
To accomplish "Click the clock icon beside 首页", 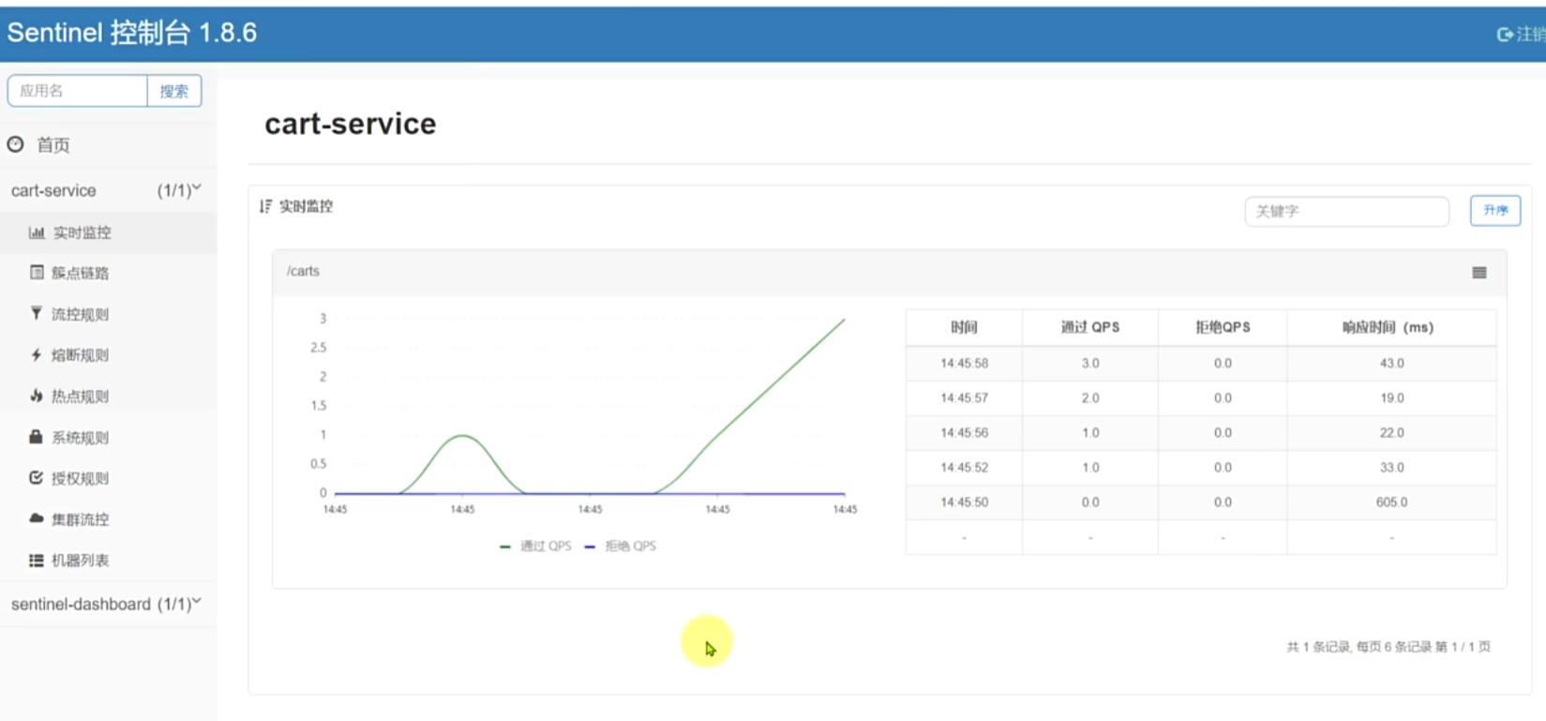I will pos(15,144).
